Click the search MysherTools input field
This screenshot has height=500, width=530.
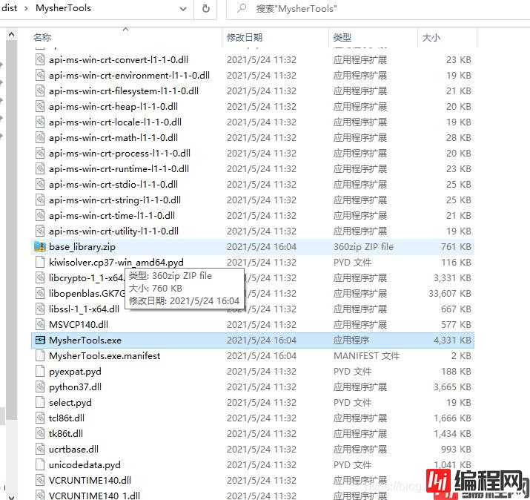(x=371, y=8)
